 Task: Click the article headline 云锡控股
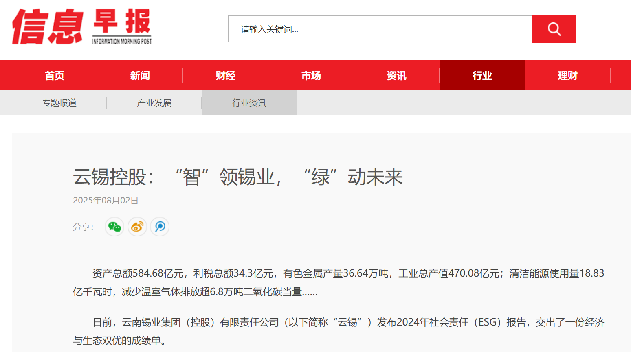pyautogui.click(x=238, y=177)
